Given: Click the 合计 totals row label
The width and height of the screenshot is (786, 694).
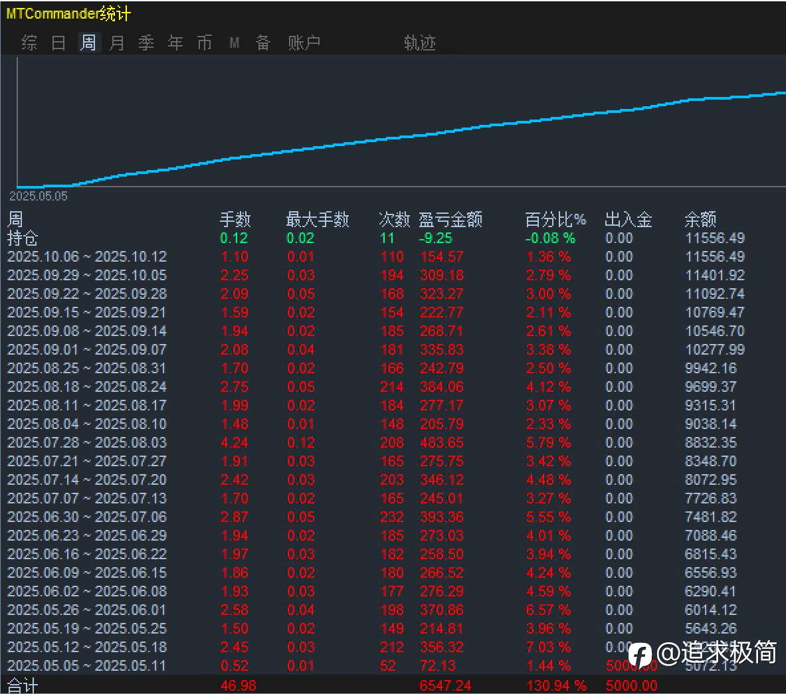Looking at the screenshot, I should [22, 685].
